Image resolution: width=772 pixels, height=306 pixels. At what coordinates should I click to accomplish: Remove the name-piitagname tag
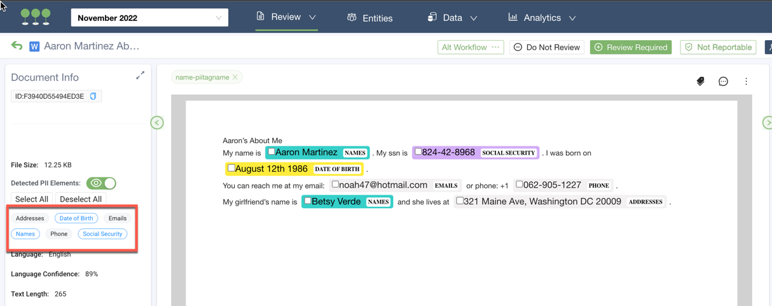[235, 78]
